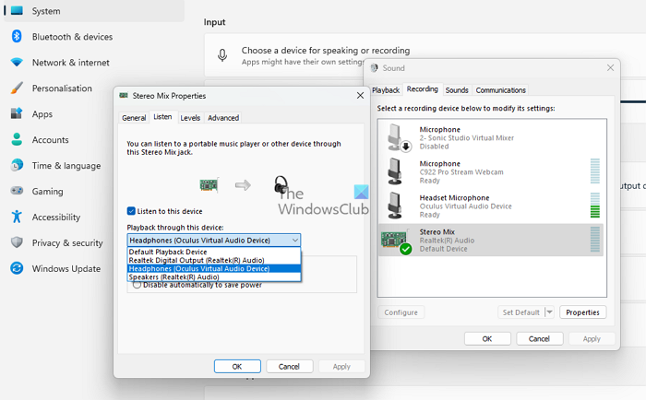Click the Accounts person icon
The width and height of the screenshot is (646, 400).
[17, 139]
